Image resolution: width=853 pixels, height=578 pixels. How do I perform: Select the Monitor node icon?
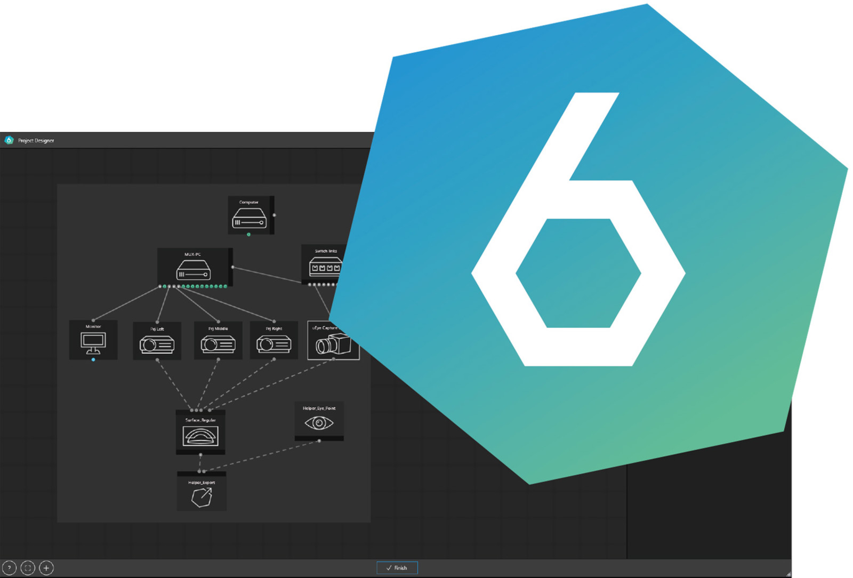tap(93, 343)
